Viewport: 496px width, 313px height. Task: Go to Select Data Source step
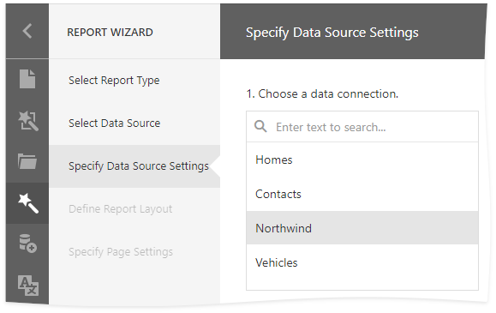point(115,123)
